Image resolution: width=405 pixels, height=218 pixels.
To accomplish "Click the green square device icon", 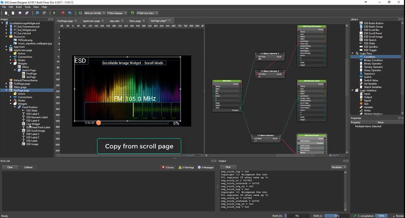I will click(x=132, y=13).
